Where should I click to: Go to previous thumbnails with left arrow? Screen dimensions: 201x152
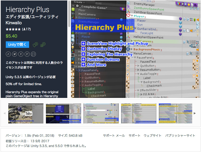click(5, 113)
